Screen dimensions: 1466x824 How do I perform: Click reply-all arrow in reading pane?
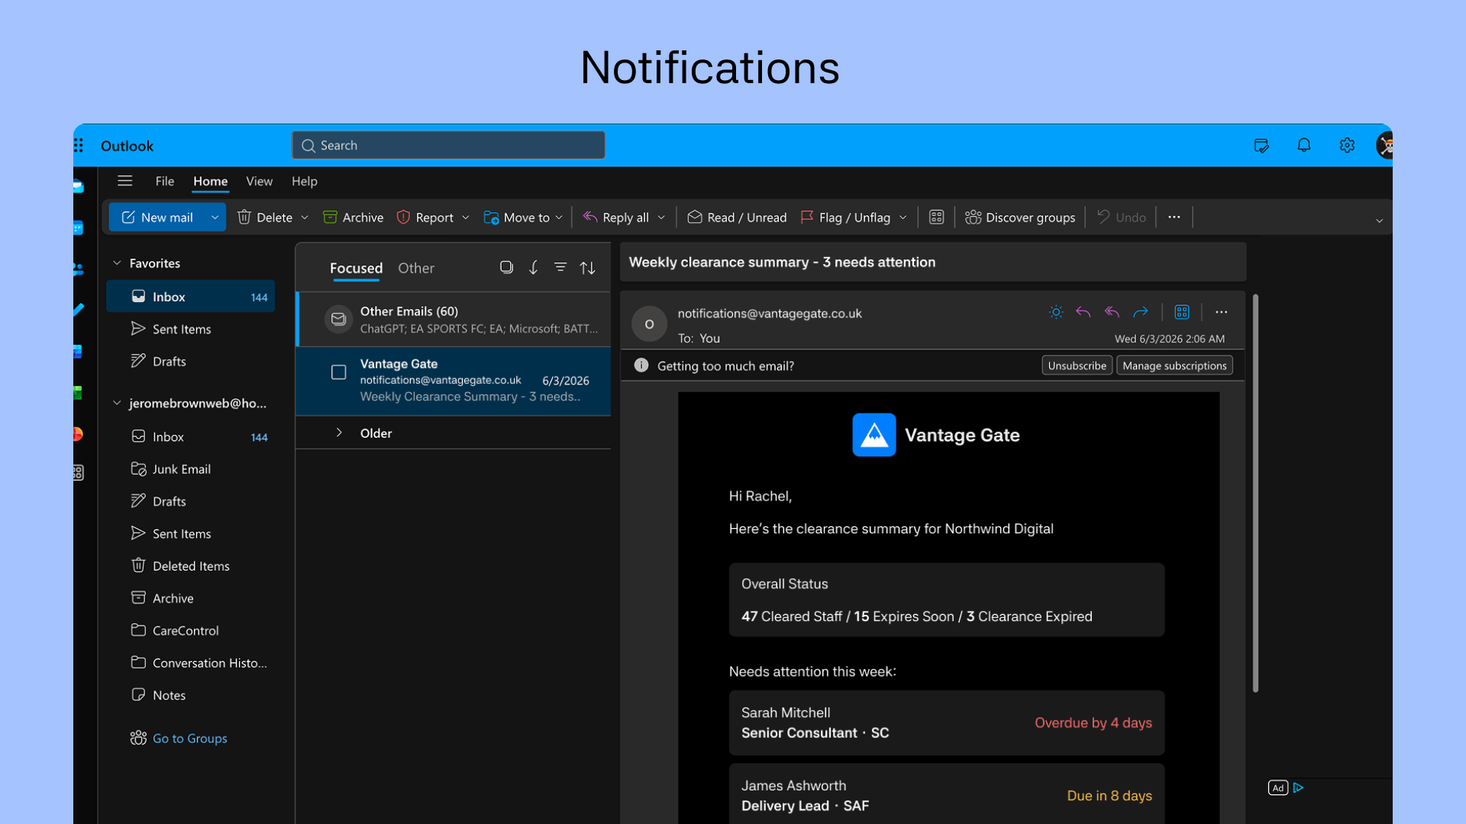(1112, 312)
